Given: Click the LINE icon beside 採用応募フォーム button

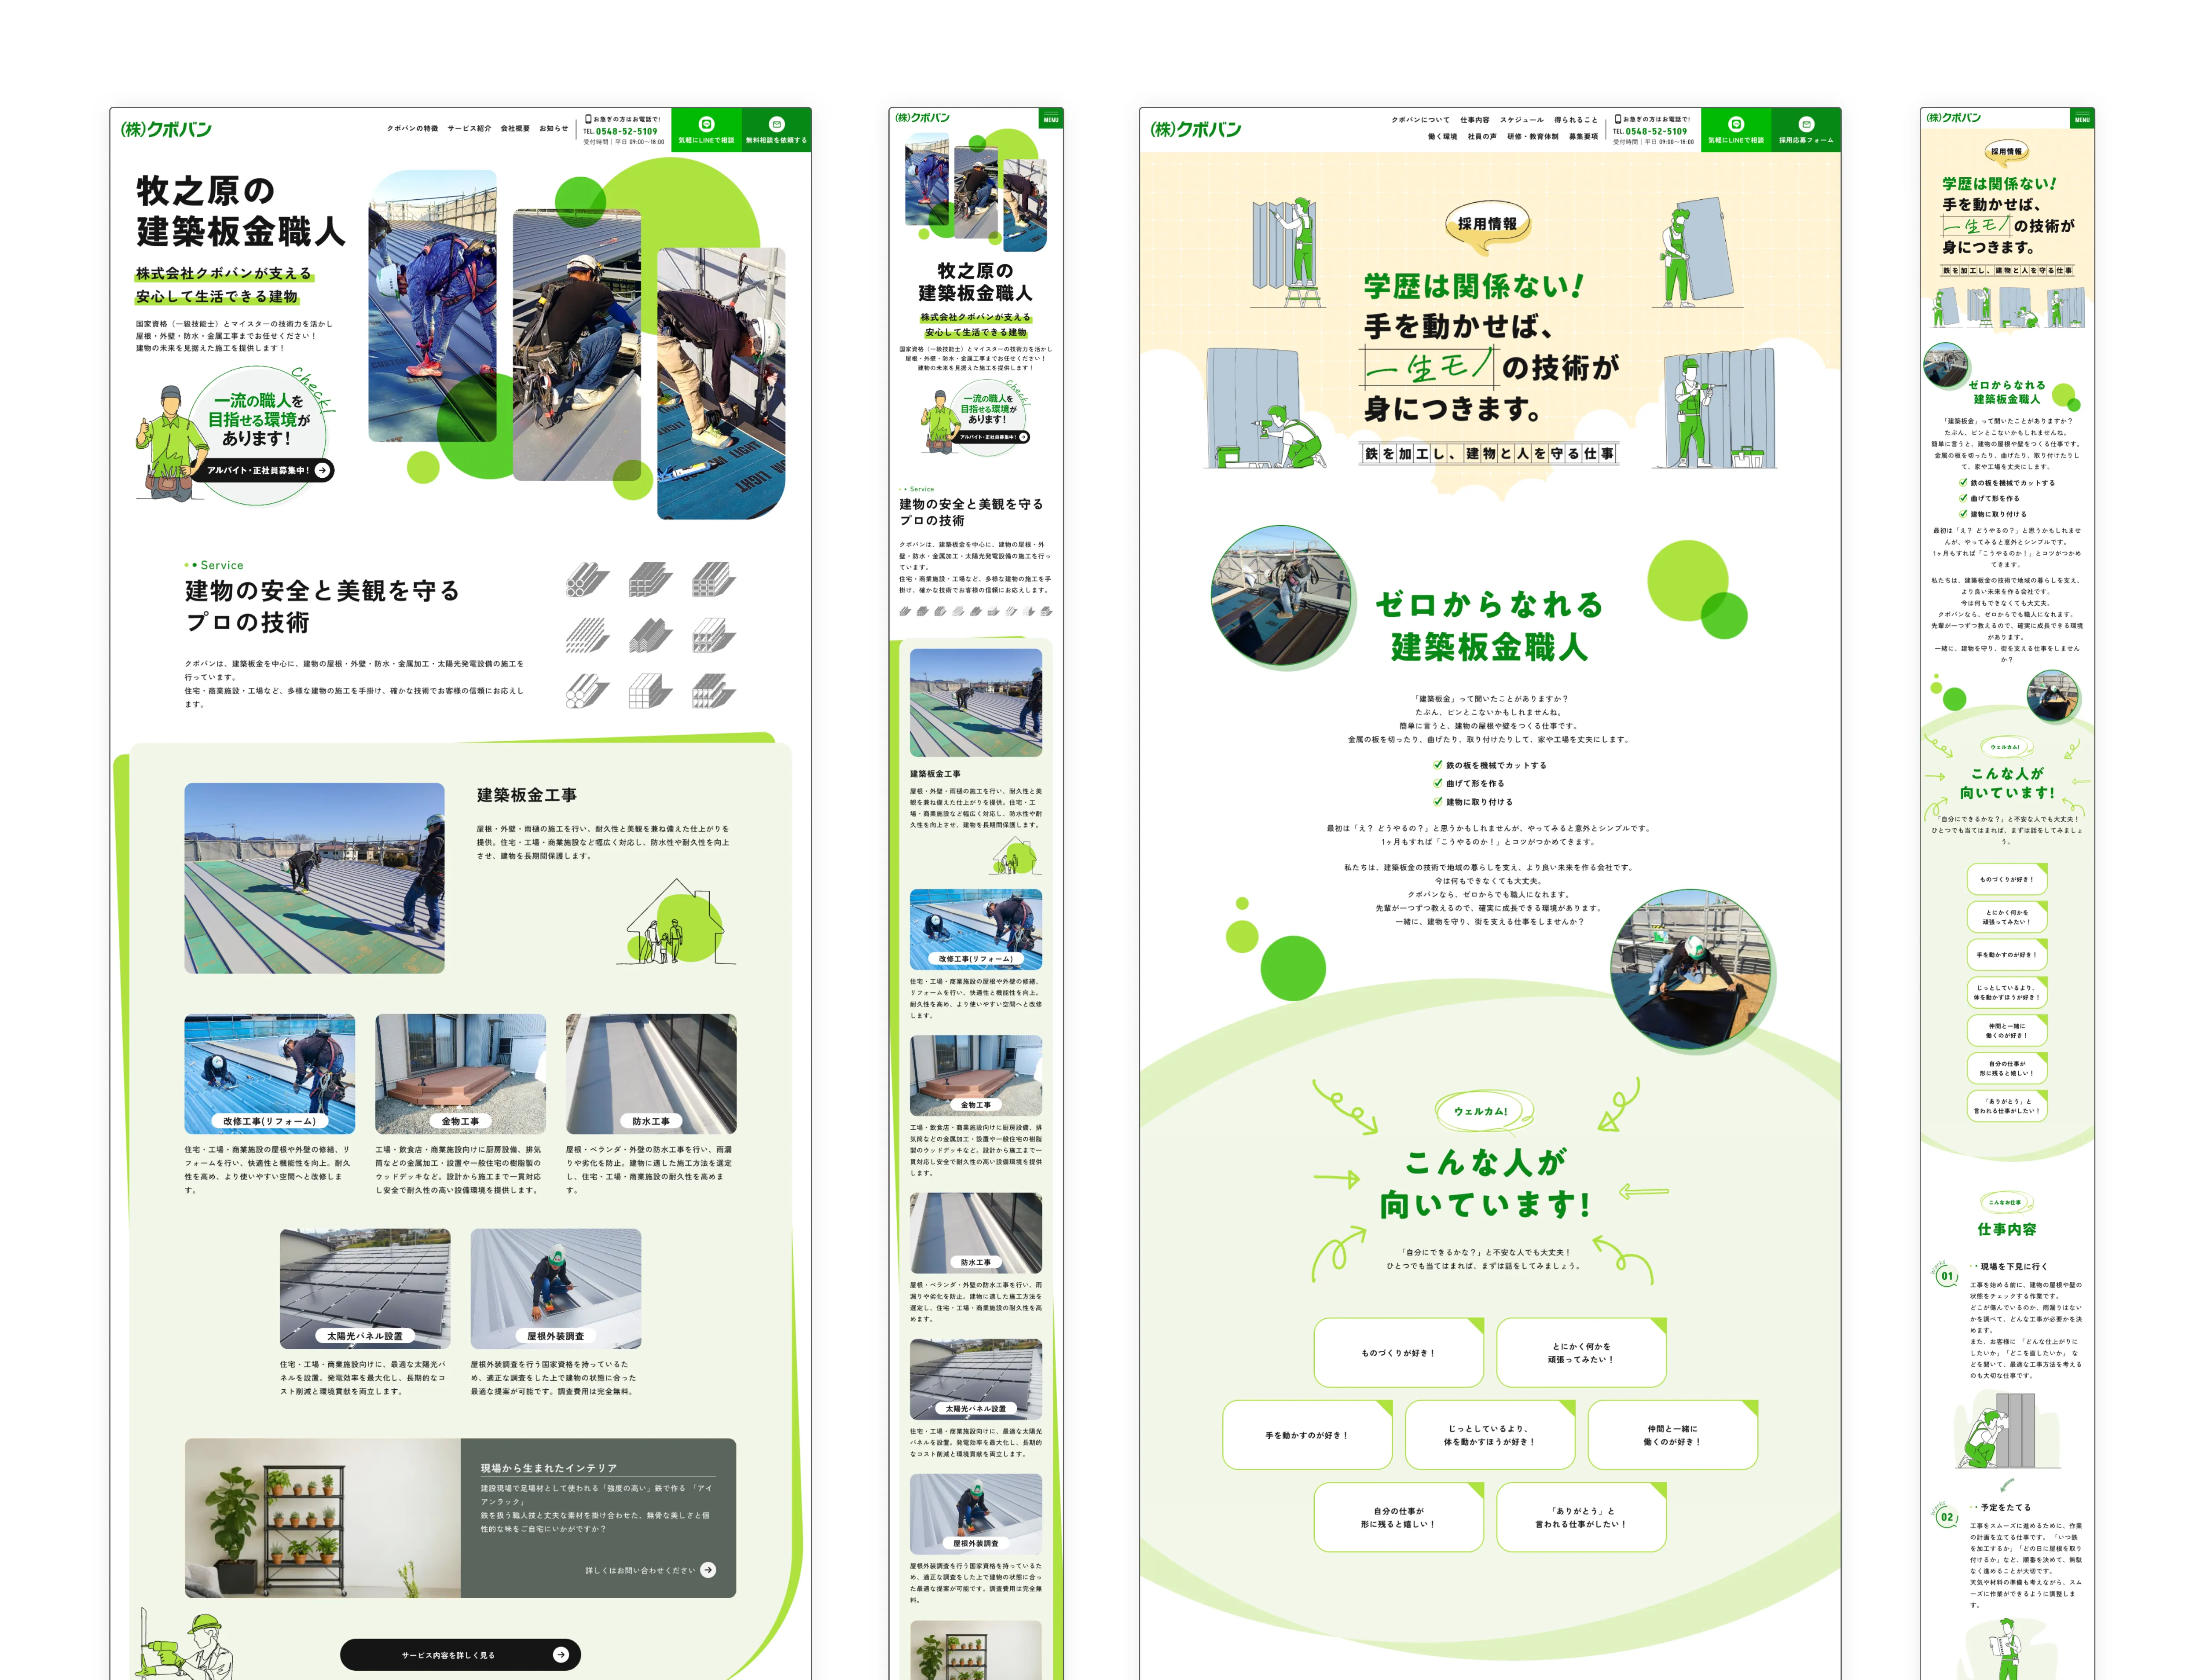Looking at the screenshot, I should [x=1735, y=124].
